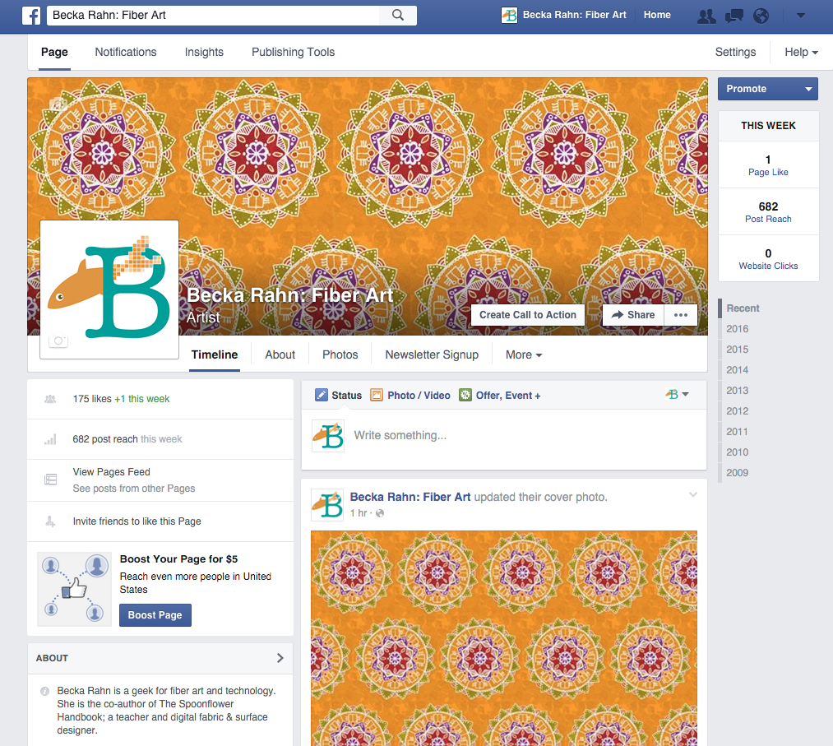This screenshot has width=833, height=746.
Task: Expand the post options chevron
Action: (692, 495)
